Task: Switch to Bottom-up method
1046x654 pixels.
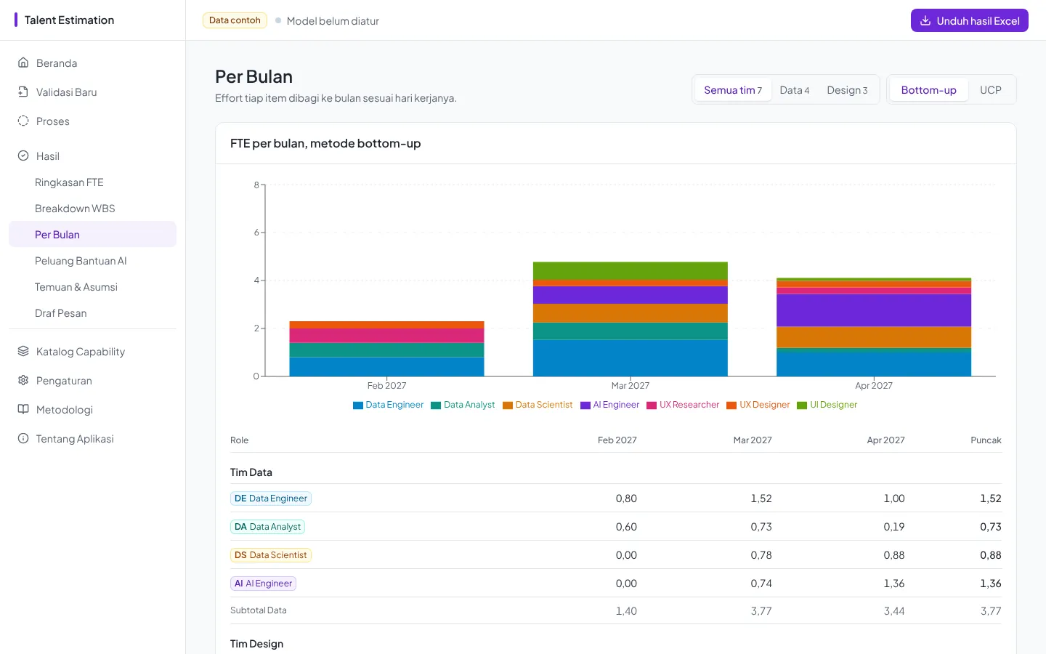Action: (929, 90)
